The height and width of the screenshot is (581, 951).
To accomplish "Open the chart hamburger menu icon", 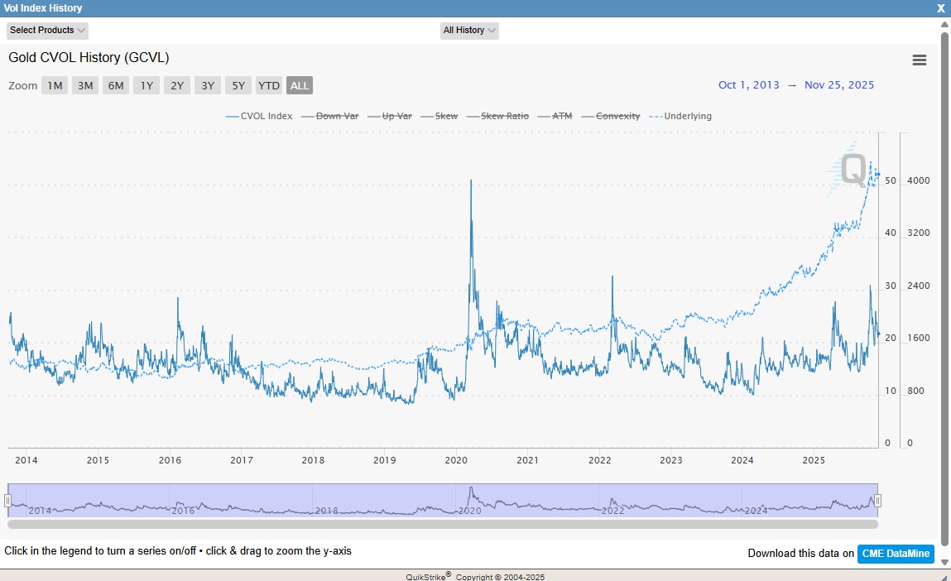I will pos(919,60).
